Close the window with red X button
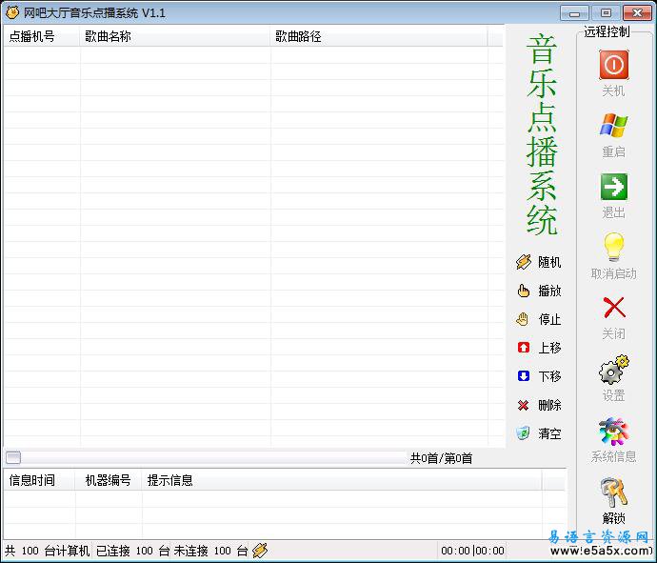The image size is (657, 563). pyautogui.click(x=637, y=12)
